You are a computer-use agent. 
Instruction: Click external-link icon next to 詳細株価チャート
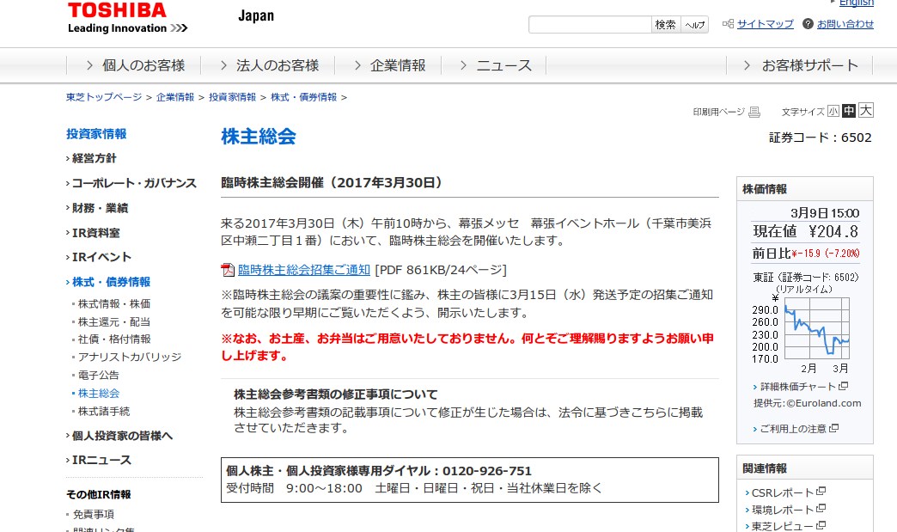click(x=843, y=387)
